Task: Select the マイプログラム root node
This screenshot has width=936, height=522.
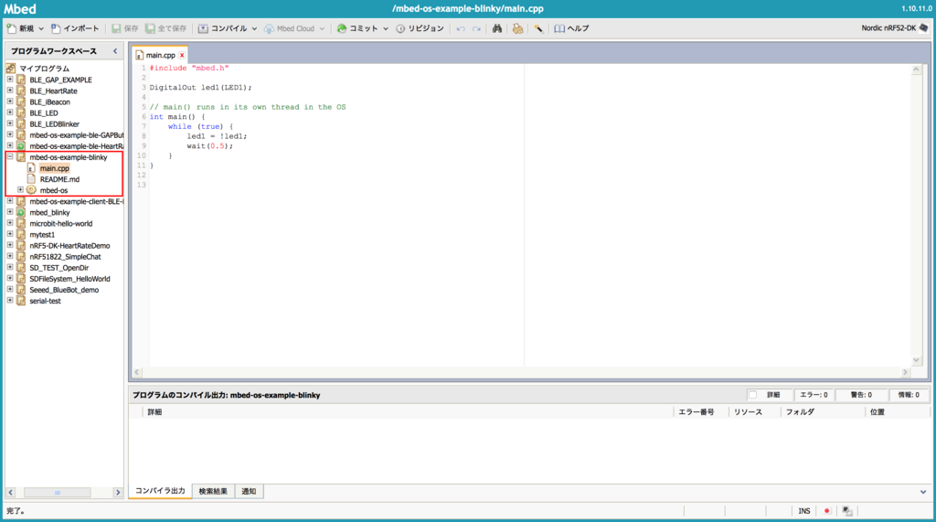Action: [x=44, y=69]
